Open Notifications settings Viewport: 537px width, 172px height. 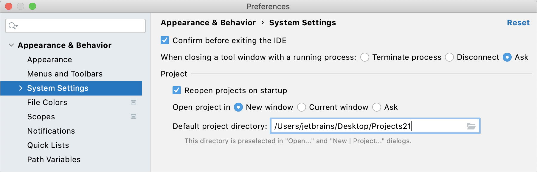click(x=51, y=131)
